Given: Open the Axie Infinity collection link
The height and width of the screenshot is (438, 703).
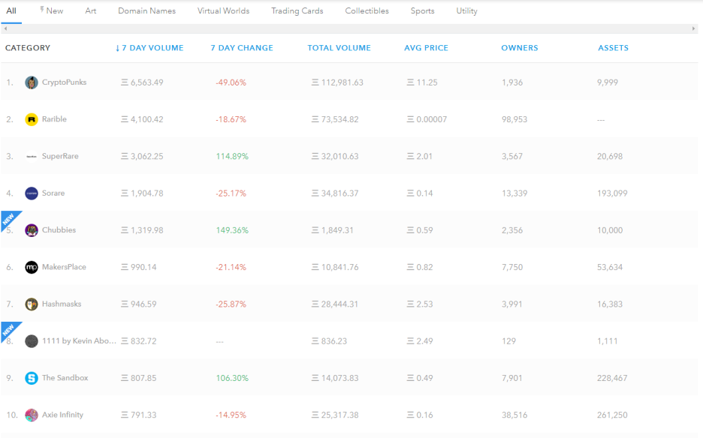Looking at the screenshot, I should [62, 415].
